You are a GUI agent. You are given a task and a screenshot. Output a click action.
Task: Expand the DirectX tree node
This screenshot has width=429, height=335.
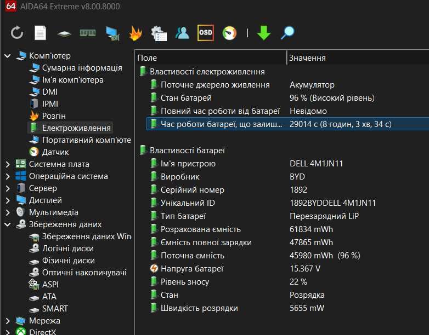click(8, 332)
